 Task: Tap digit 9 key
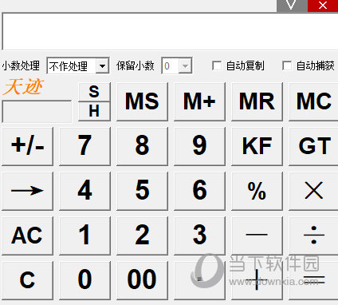[x=199, y=146]
